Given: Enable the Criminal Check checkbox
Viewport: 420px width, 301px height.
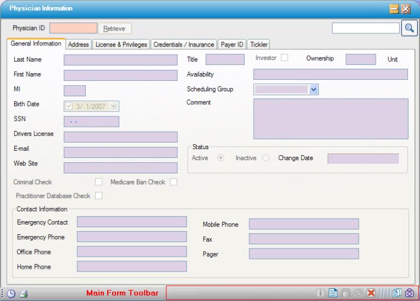Looking at the screenshot, I should click(x=99, y=182).
